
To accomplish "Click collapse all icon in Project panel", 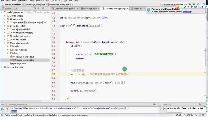I will pos(38,9).
